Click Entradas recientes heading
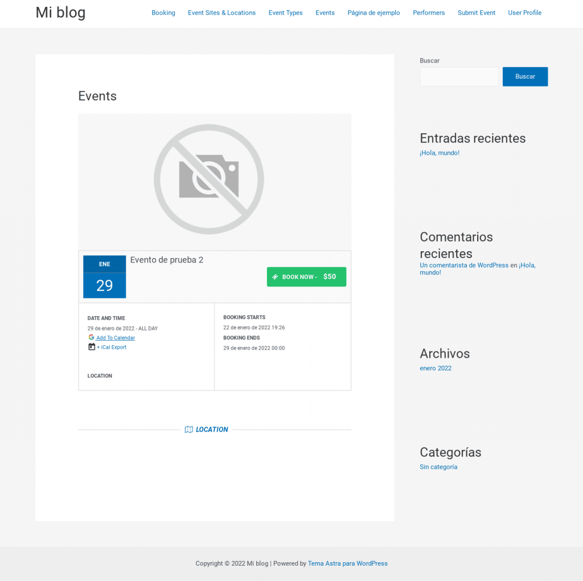Image resolution: width=583 pixels, height=581 pixels. [x=473, y=138]
